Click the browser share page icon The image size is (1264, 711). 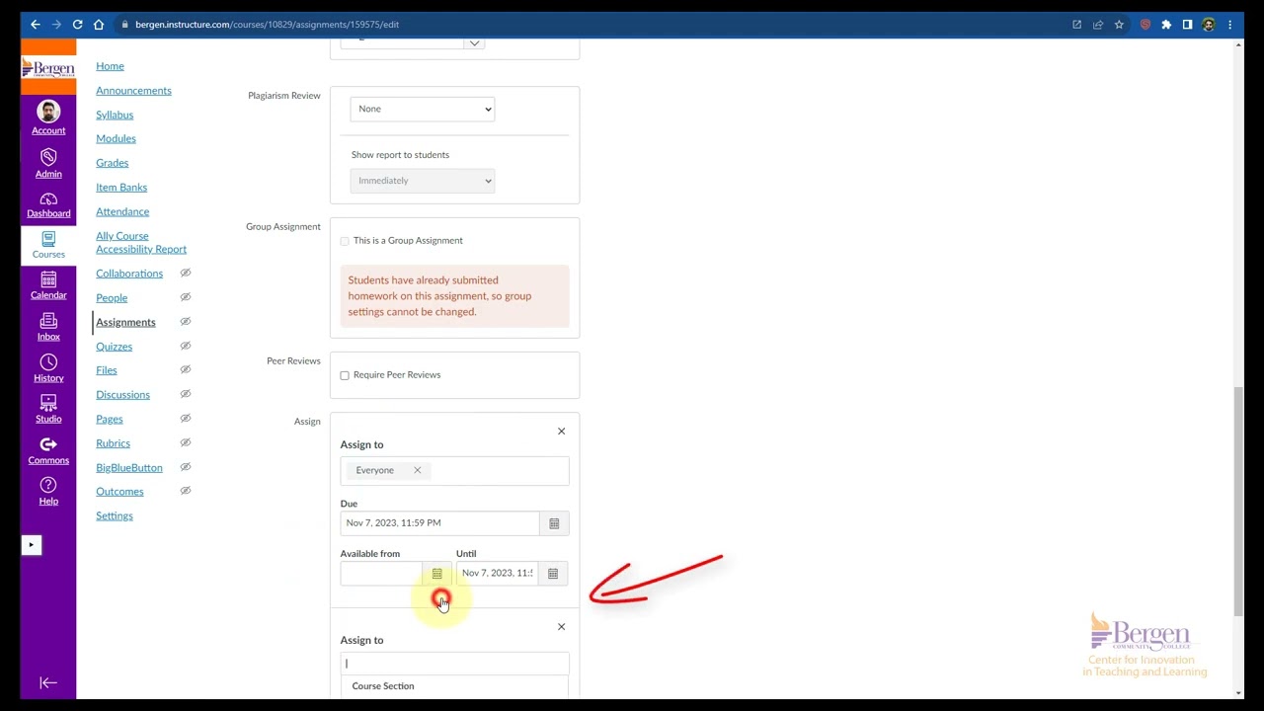point(1097,25)
